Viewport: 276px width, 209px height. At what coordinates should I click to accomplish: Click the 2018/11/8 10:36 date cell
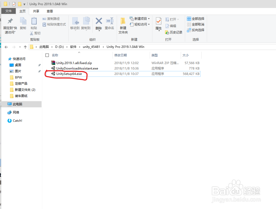(x=126, y=68)
